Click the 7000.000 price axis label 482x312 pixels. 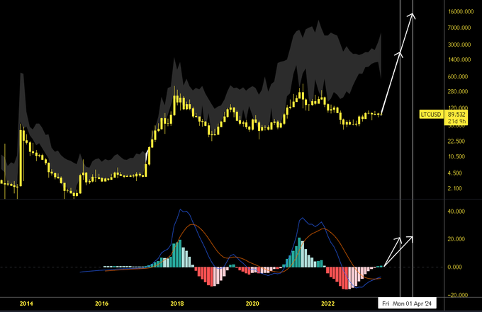[459, 28]
